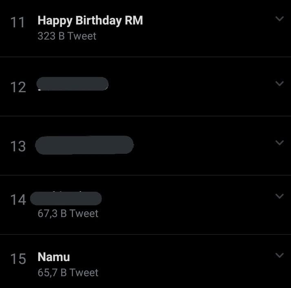Open the blurred trend title at rank 13
The image size is (291, 288).
pyautogui.click(x=85, y=145)
